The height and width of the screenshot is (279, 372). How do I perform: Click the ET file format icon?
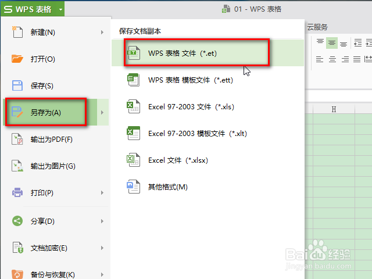pos(134,53)
